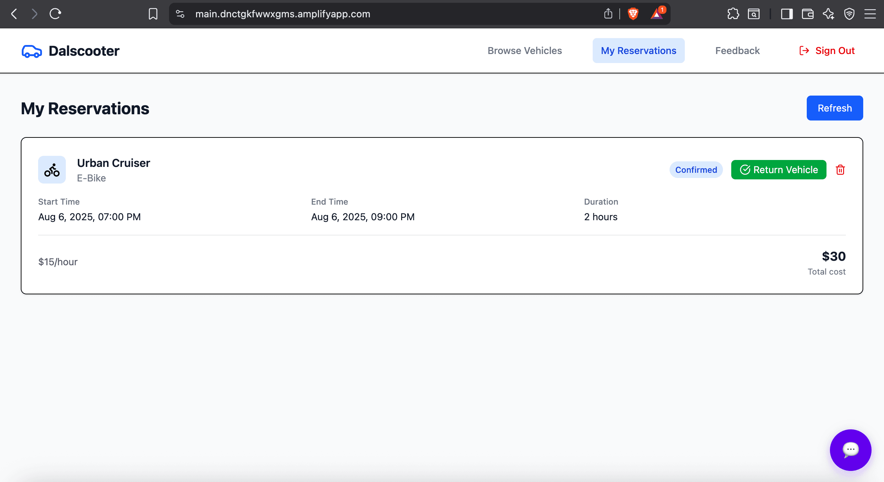Toggle the browser sidebar panel icon
Screen dimensions: 884x482
click(x=787, y=14)
